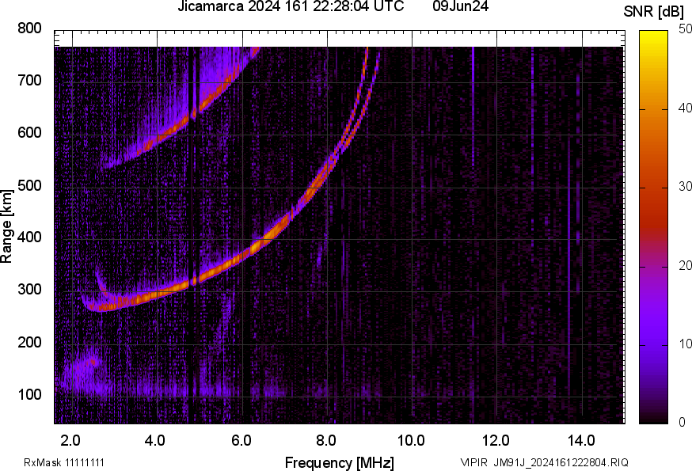Screen dimensions: 692x471
Task: Click range tick label 400
Action: point(29,237)
